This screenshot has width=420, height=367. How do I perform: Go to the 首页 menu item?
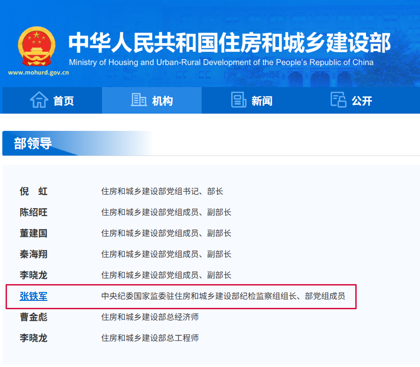(x=63, y=101)
